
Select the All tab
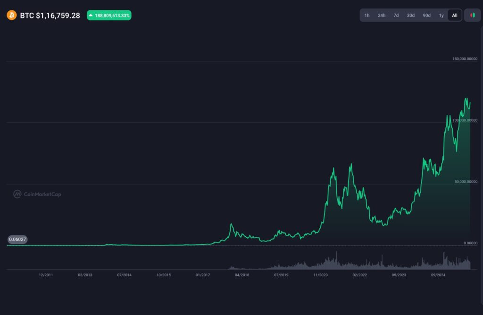pyautogui.click(x=454, y=15)
